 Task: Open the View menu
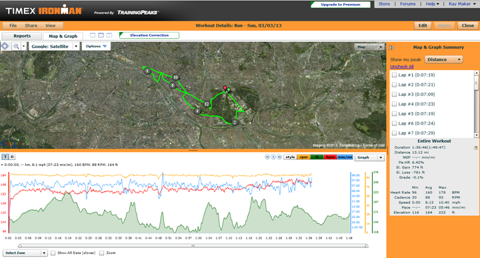50,26
